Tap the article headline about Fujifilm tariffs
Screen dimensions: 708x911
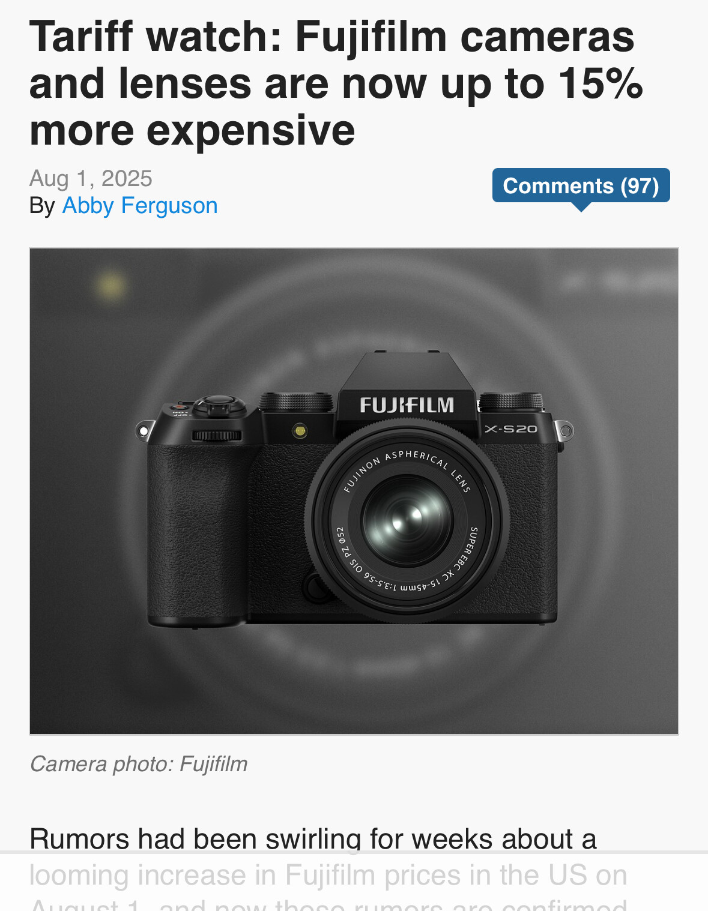[x=336, y=83]
